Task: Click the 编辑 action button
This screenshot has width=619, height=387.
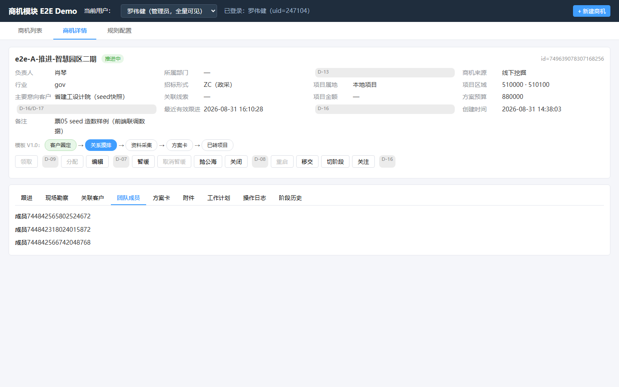Action: 97,162
